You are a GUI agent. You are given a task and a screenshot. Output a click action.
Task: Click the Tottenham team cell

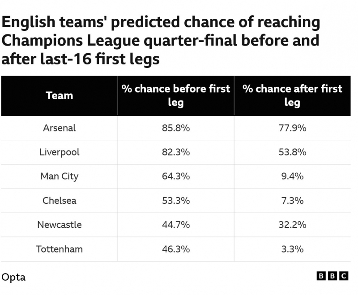[60, 249]
